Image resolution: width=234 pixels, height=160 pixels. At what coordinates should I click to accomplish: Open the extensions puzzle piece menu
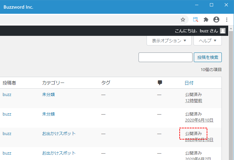coord(206,20)
